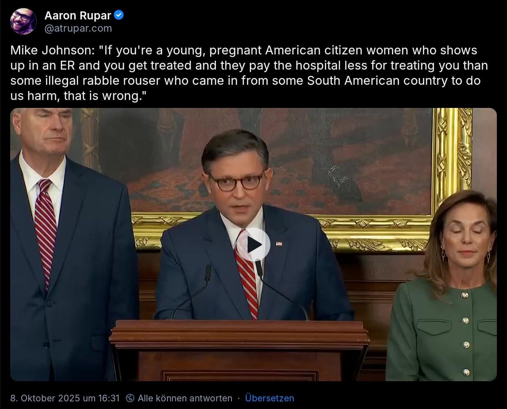
Task: Open the @atrupar.com handle link
Action: coord(78,28)
